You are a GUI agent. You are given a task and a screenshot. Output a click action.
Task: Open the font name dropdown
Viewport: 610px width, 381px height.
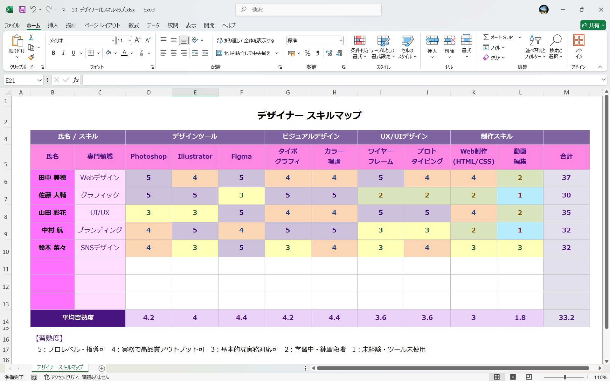pyautogui.click(x=113, y=40)
